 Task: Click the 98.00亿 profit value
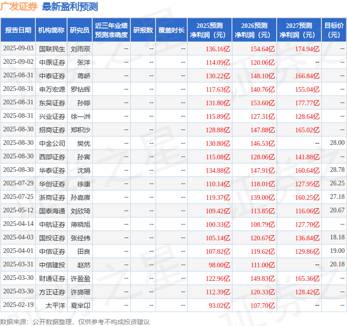coord(219,265)
